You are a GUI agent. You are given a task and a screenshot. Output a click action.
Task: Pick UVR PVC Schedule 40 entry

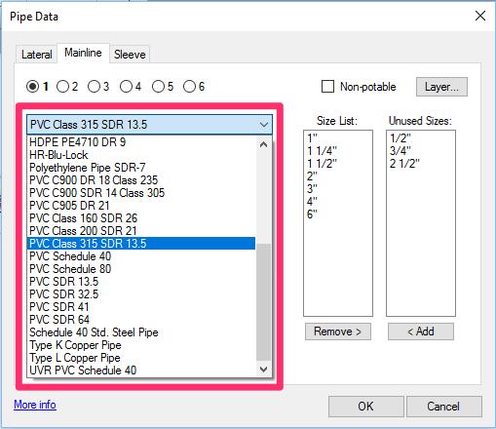[141, 370]
